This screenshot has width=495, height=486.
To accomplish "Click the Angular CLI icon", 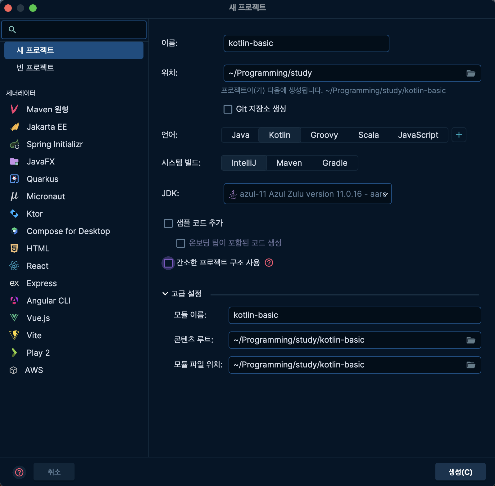I will coord(14,300).
